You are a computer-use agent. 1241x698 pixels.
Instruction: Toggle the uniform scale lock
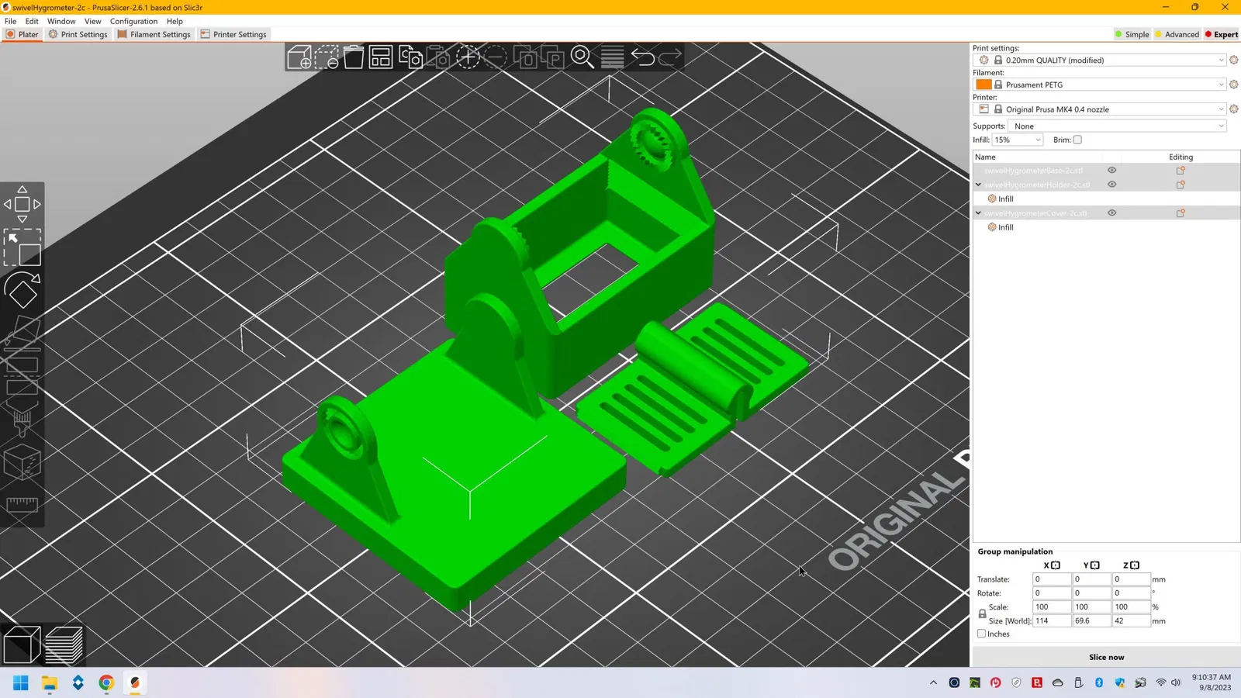pos(982,613)
